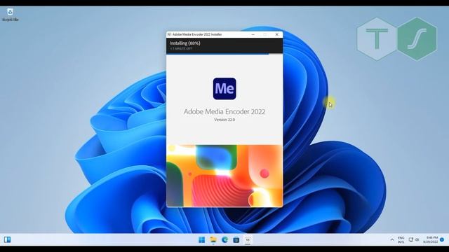The width and height of the screenshot is (449, 252).
Task: Click the Me Media Encoder logo
Action: pos(224,89)
